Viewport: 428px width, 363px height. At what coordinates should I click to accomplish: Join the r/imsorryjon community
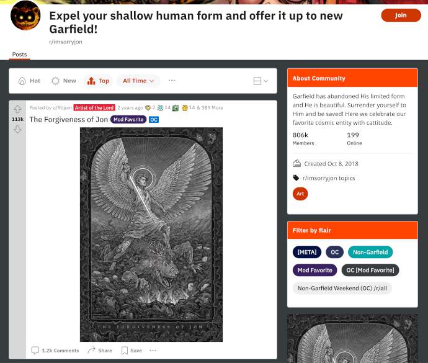(401, 16)
